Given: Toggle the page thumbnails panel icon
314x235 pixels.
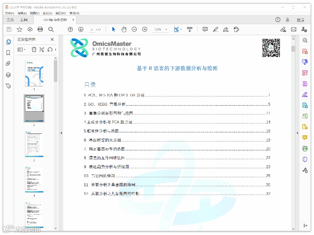Looking at the screenshot, I should [x=8, y=42].
